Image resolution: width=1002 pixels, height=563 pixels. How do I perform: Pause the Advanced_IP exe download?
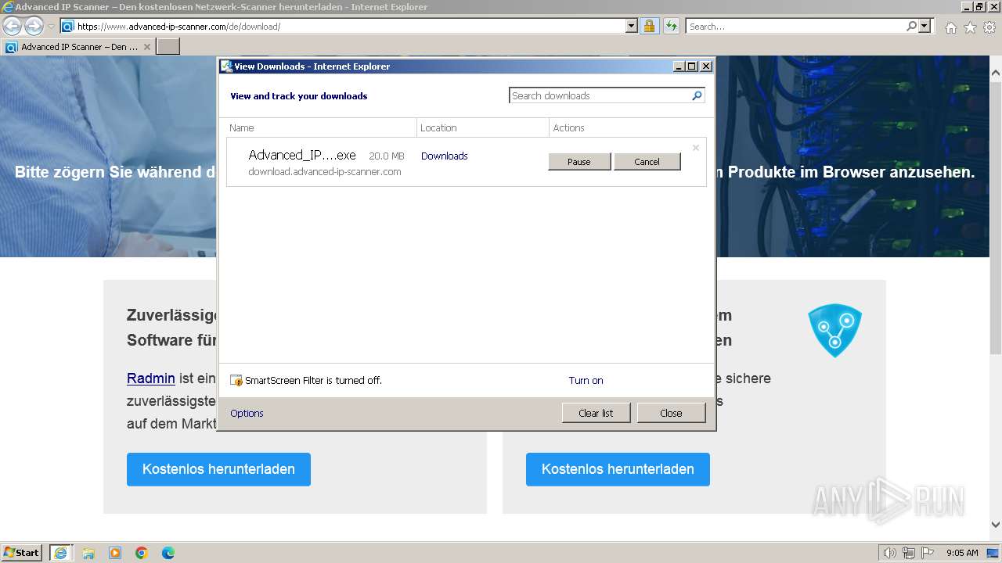(x=579, y=162)
